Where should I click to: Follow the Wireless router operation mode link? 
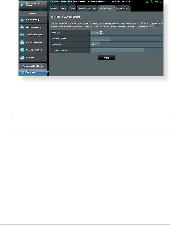[76, 1]
